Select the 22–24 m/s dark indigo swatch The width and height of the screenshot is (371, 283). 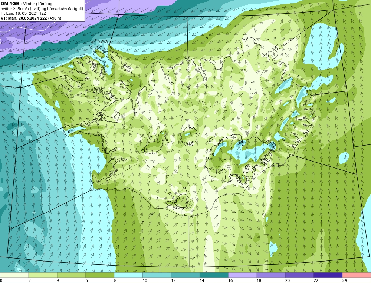coord(328,275)
